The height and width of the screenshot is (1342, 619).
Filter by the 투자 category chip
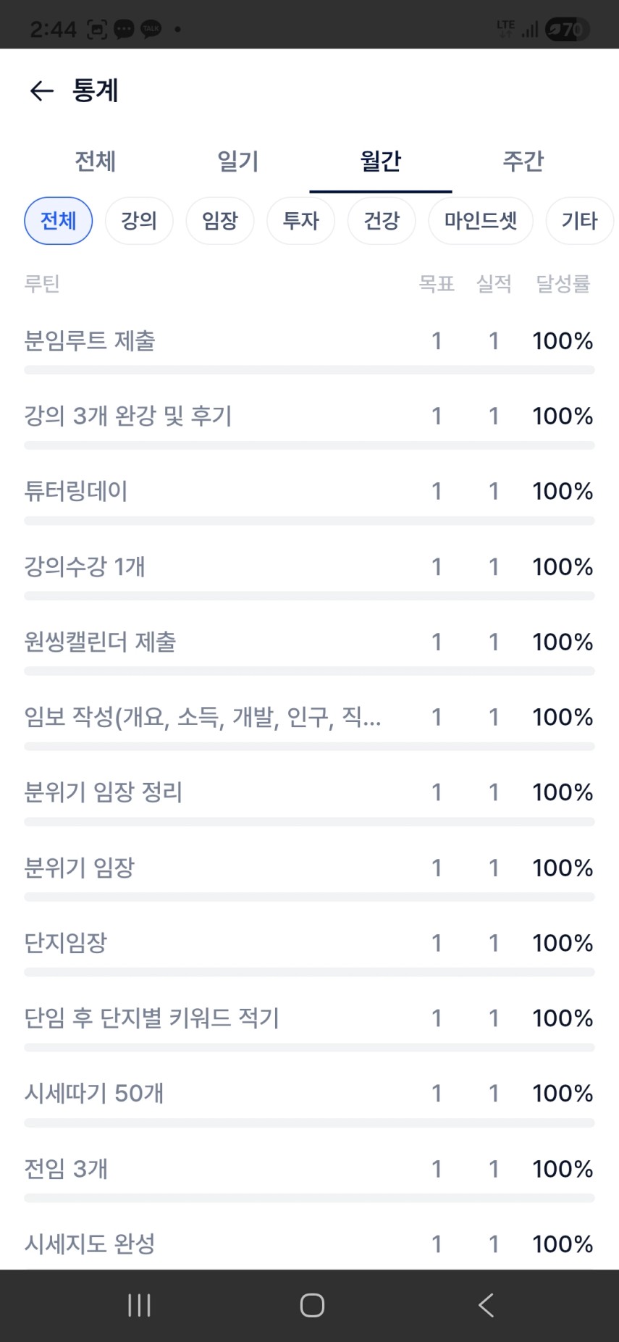pos(300,221)
